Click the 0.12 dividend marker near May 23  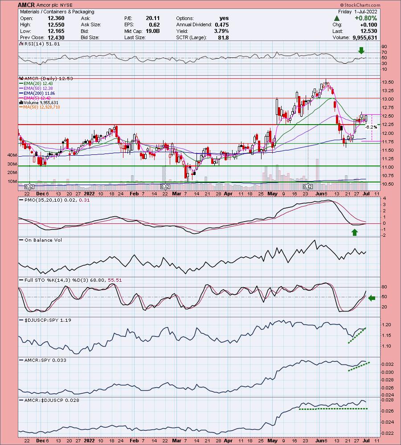tap(308, 187)
